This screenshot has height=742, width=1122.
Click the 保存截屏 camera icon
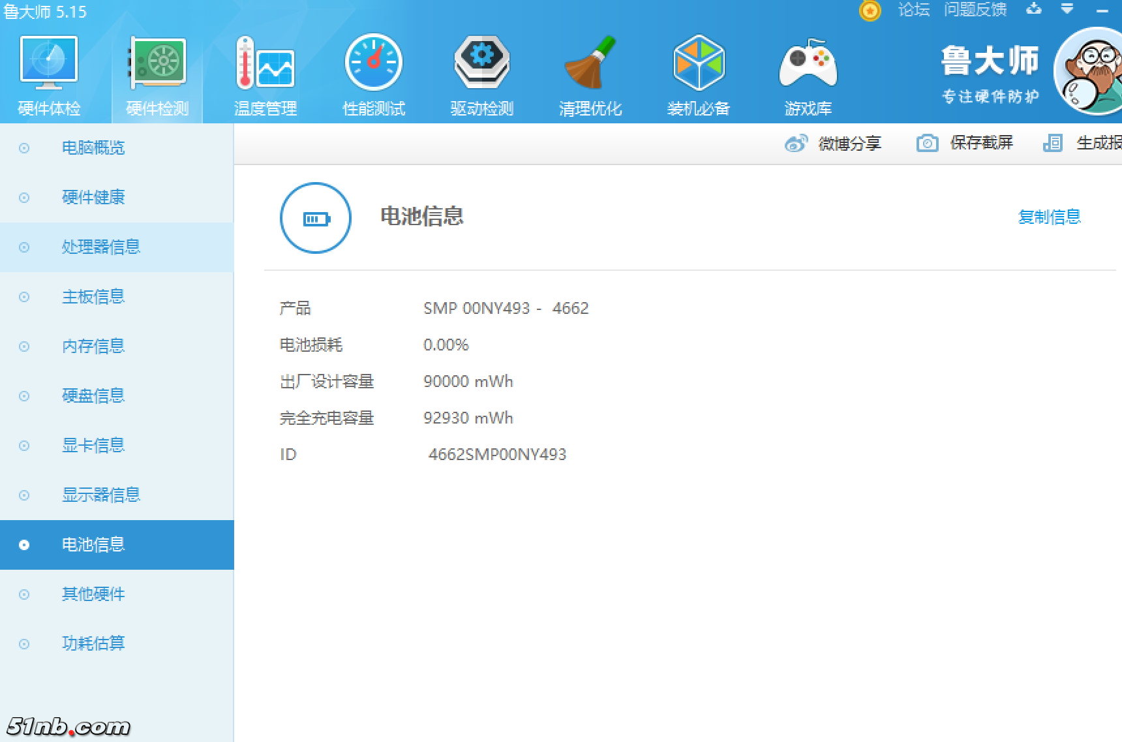point(927,143)
